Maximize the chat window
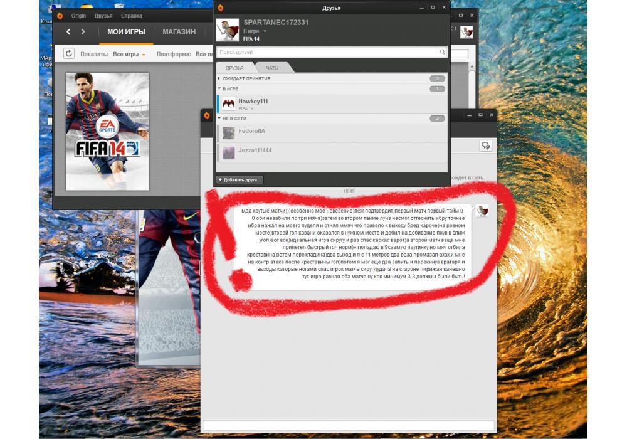The image size is (627, 439). (480, 115)
